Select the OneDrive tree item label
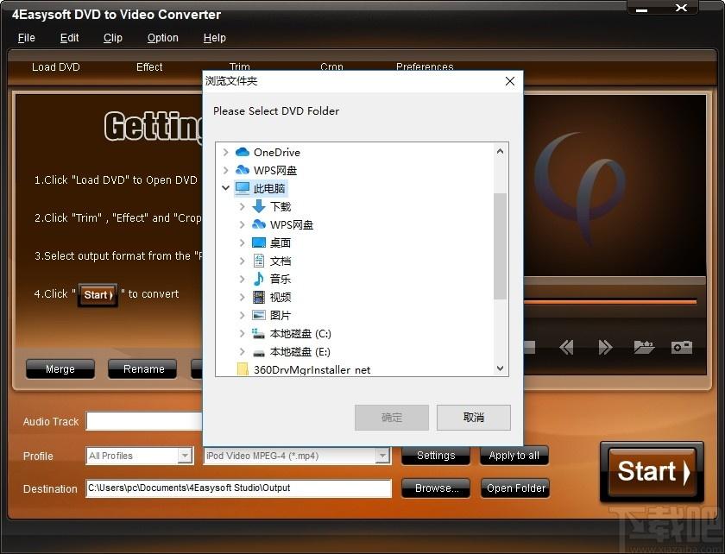Image resolution: width=725 pixels, height=554 pixels. coord(276,152)
